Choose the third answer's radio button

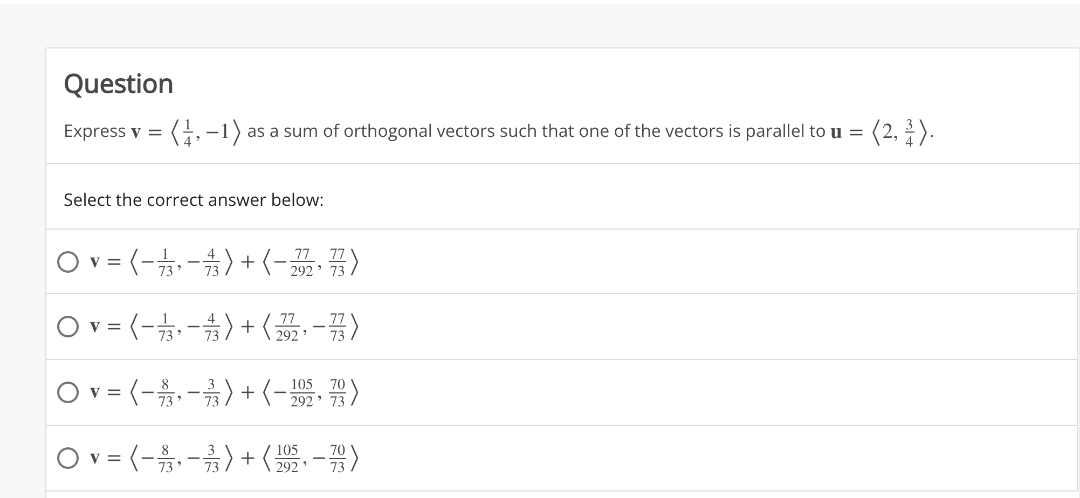[68, 392]
